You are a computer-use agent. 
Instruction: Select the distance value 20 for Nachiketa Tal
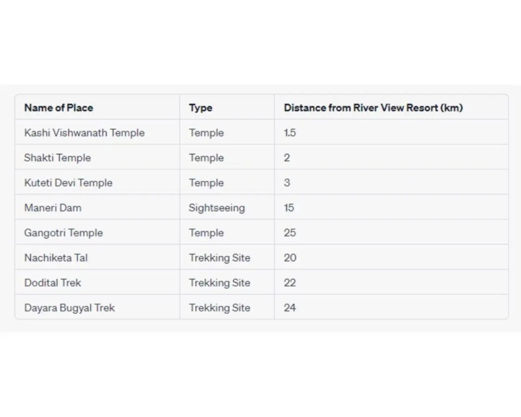click(x=290, y=257)
